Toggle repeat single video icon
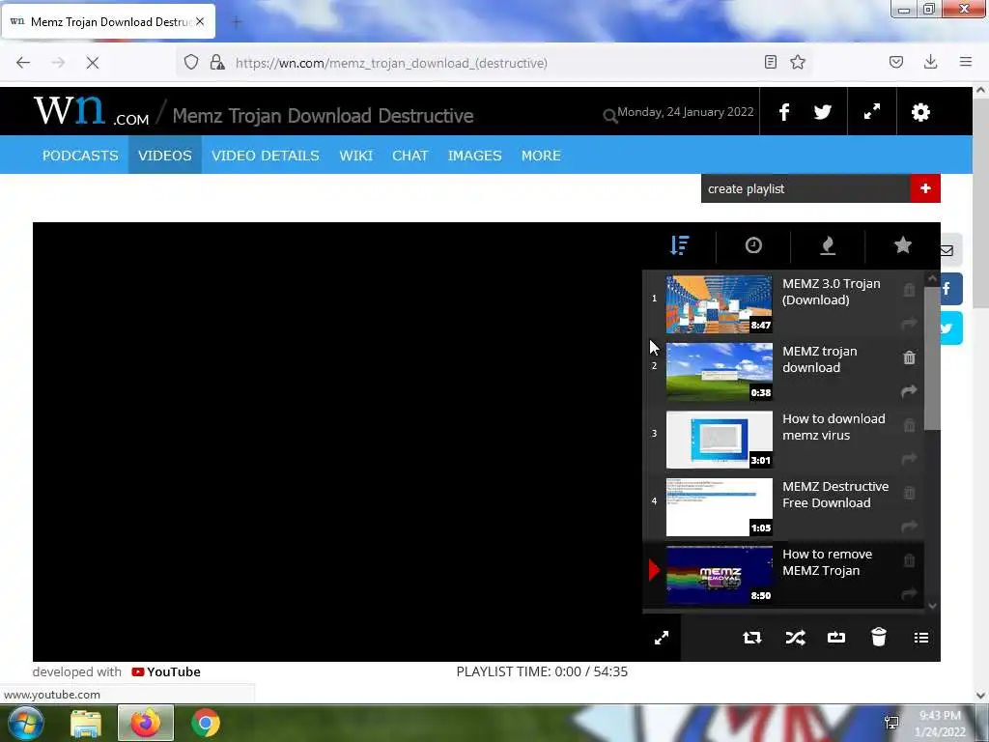 [x=835, y=638]
